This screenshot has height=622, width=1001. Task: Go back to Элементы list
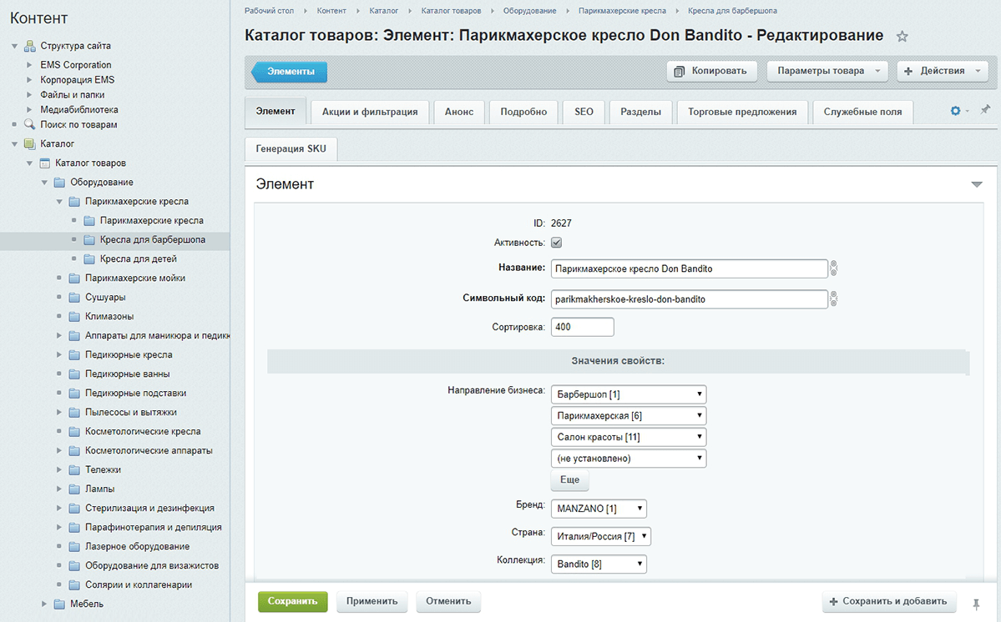click(289, 72)
